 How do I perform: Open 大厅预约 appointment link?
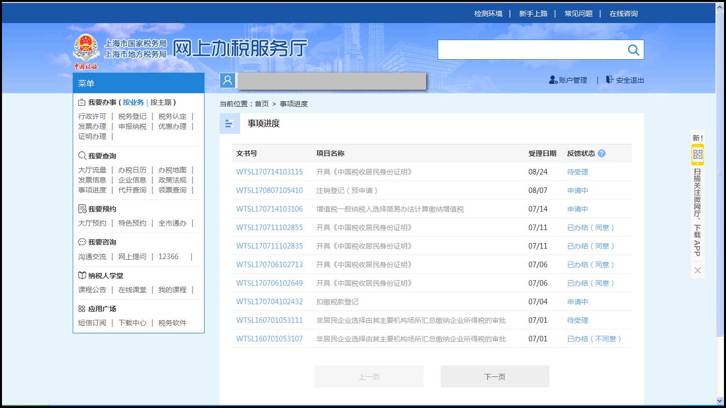(92, 223)
